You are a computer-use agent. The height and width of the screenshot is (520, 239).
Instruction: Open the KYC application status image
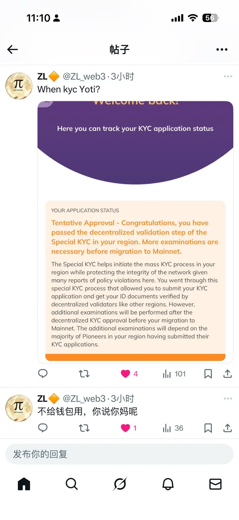pos(135,232)
